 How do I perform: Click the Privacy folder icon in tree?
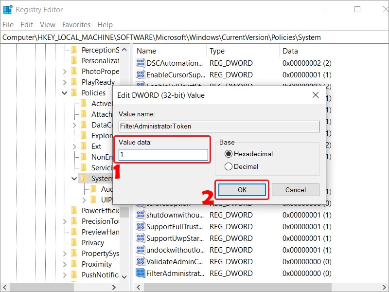[74, 242]
